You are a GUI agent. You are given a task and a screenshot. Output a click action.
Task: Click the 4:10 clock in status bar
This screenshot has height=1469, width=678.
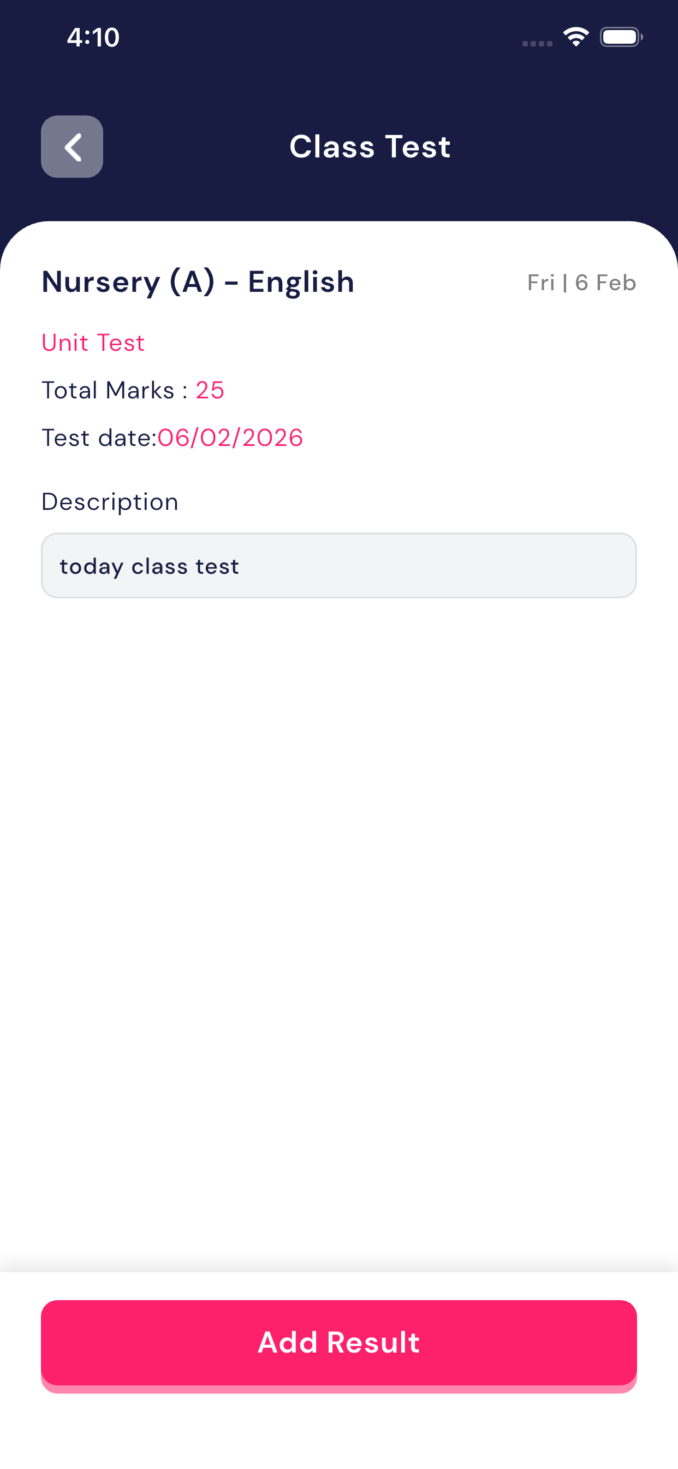click(x=93, y=38)
